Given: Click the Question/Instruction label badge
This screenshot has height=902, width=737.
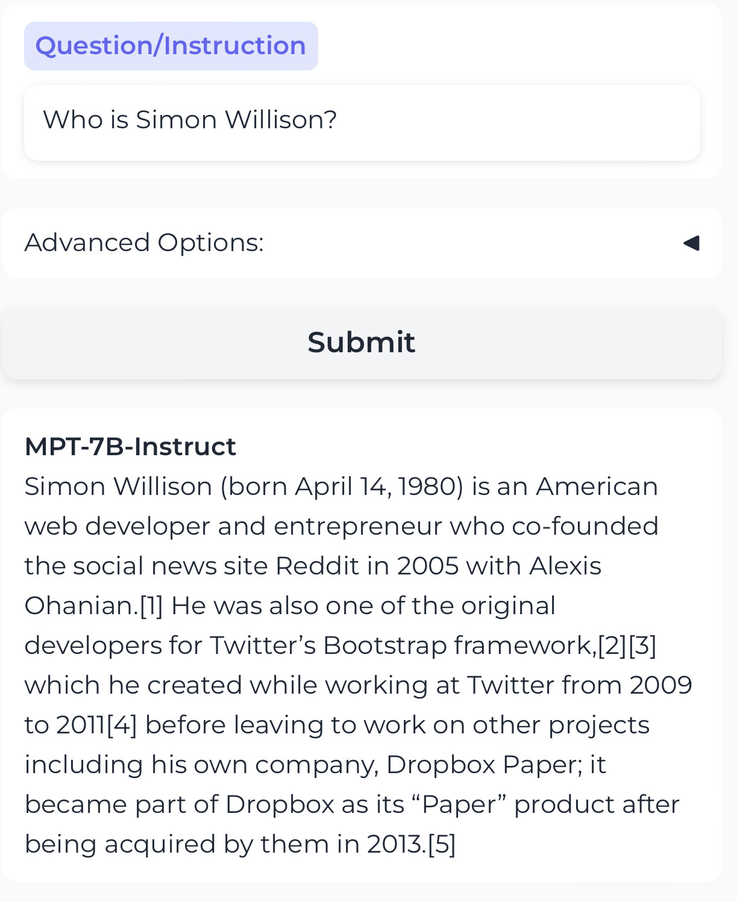Looking at the screenshot, I should (171, 46).
